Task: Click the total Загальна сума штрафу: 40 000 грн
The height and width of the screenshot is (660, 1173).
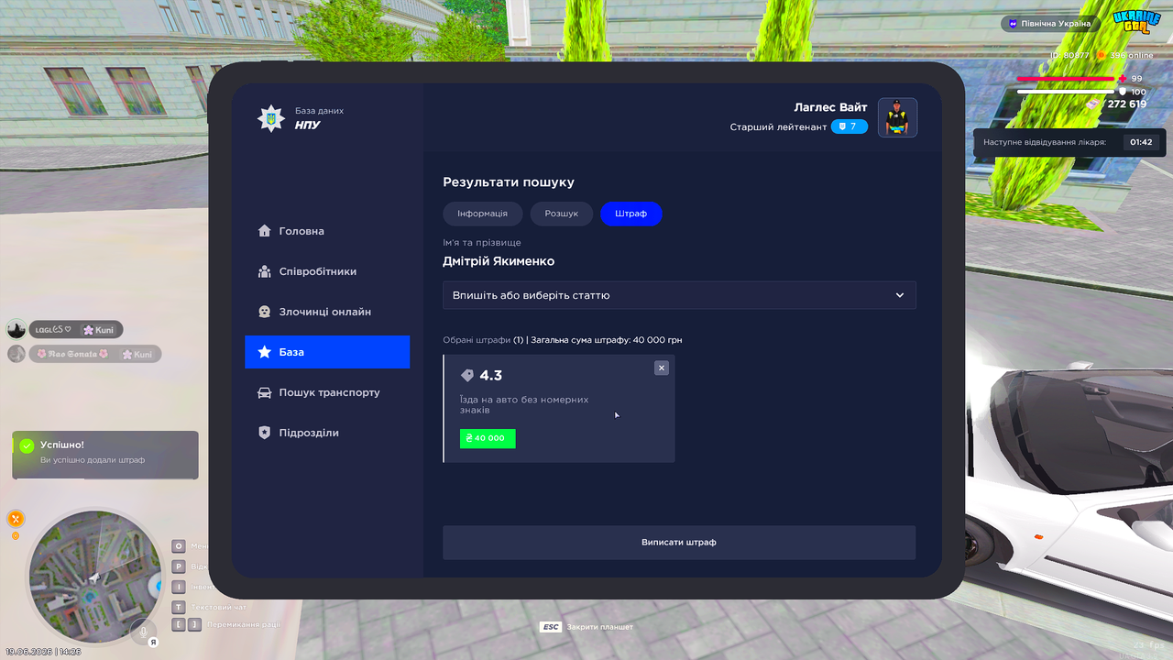Action: pos(607,340)
